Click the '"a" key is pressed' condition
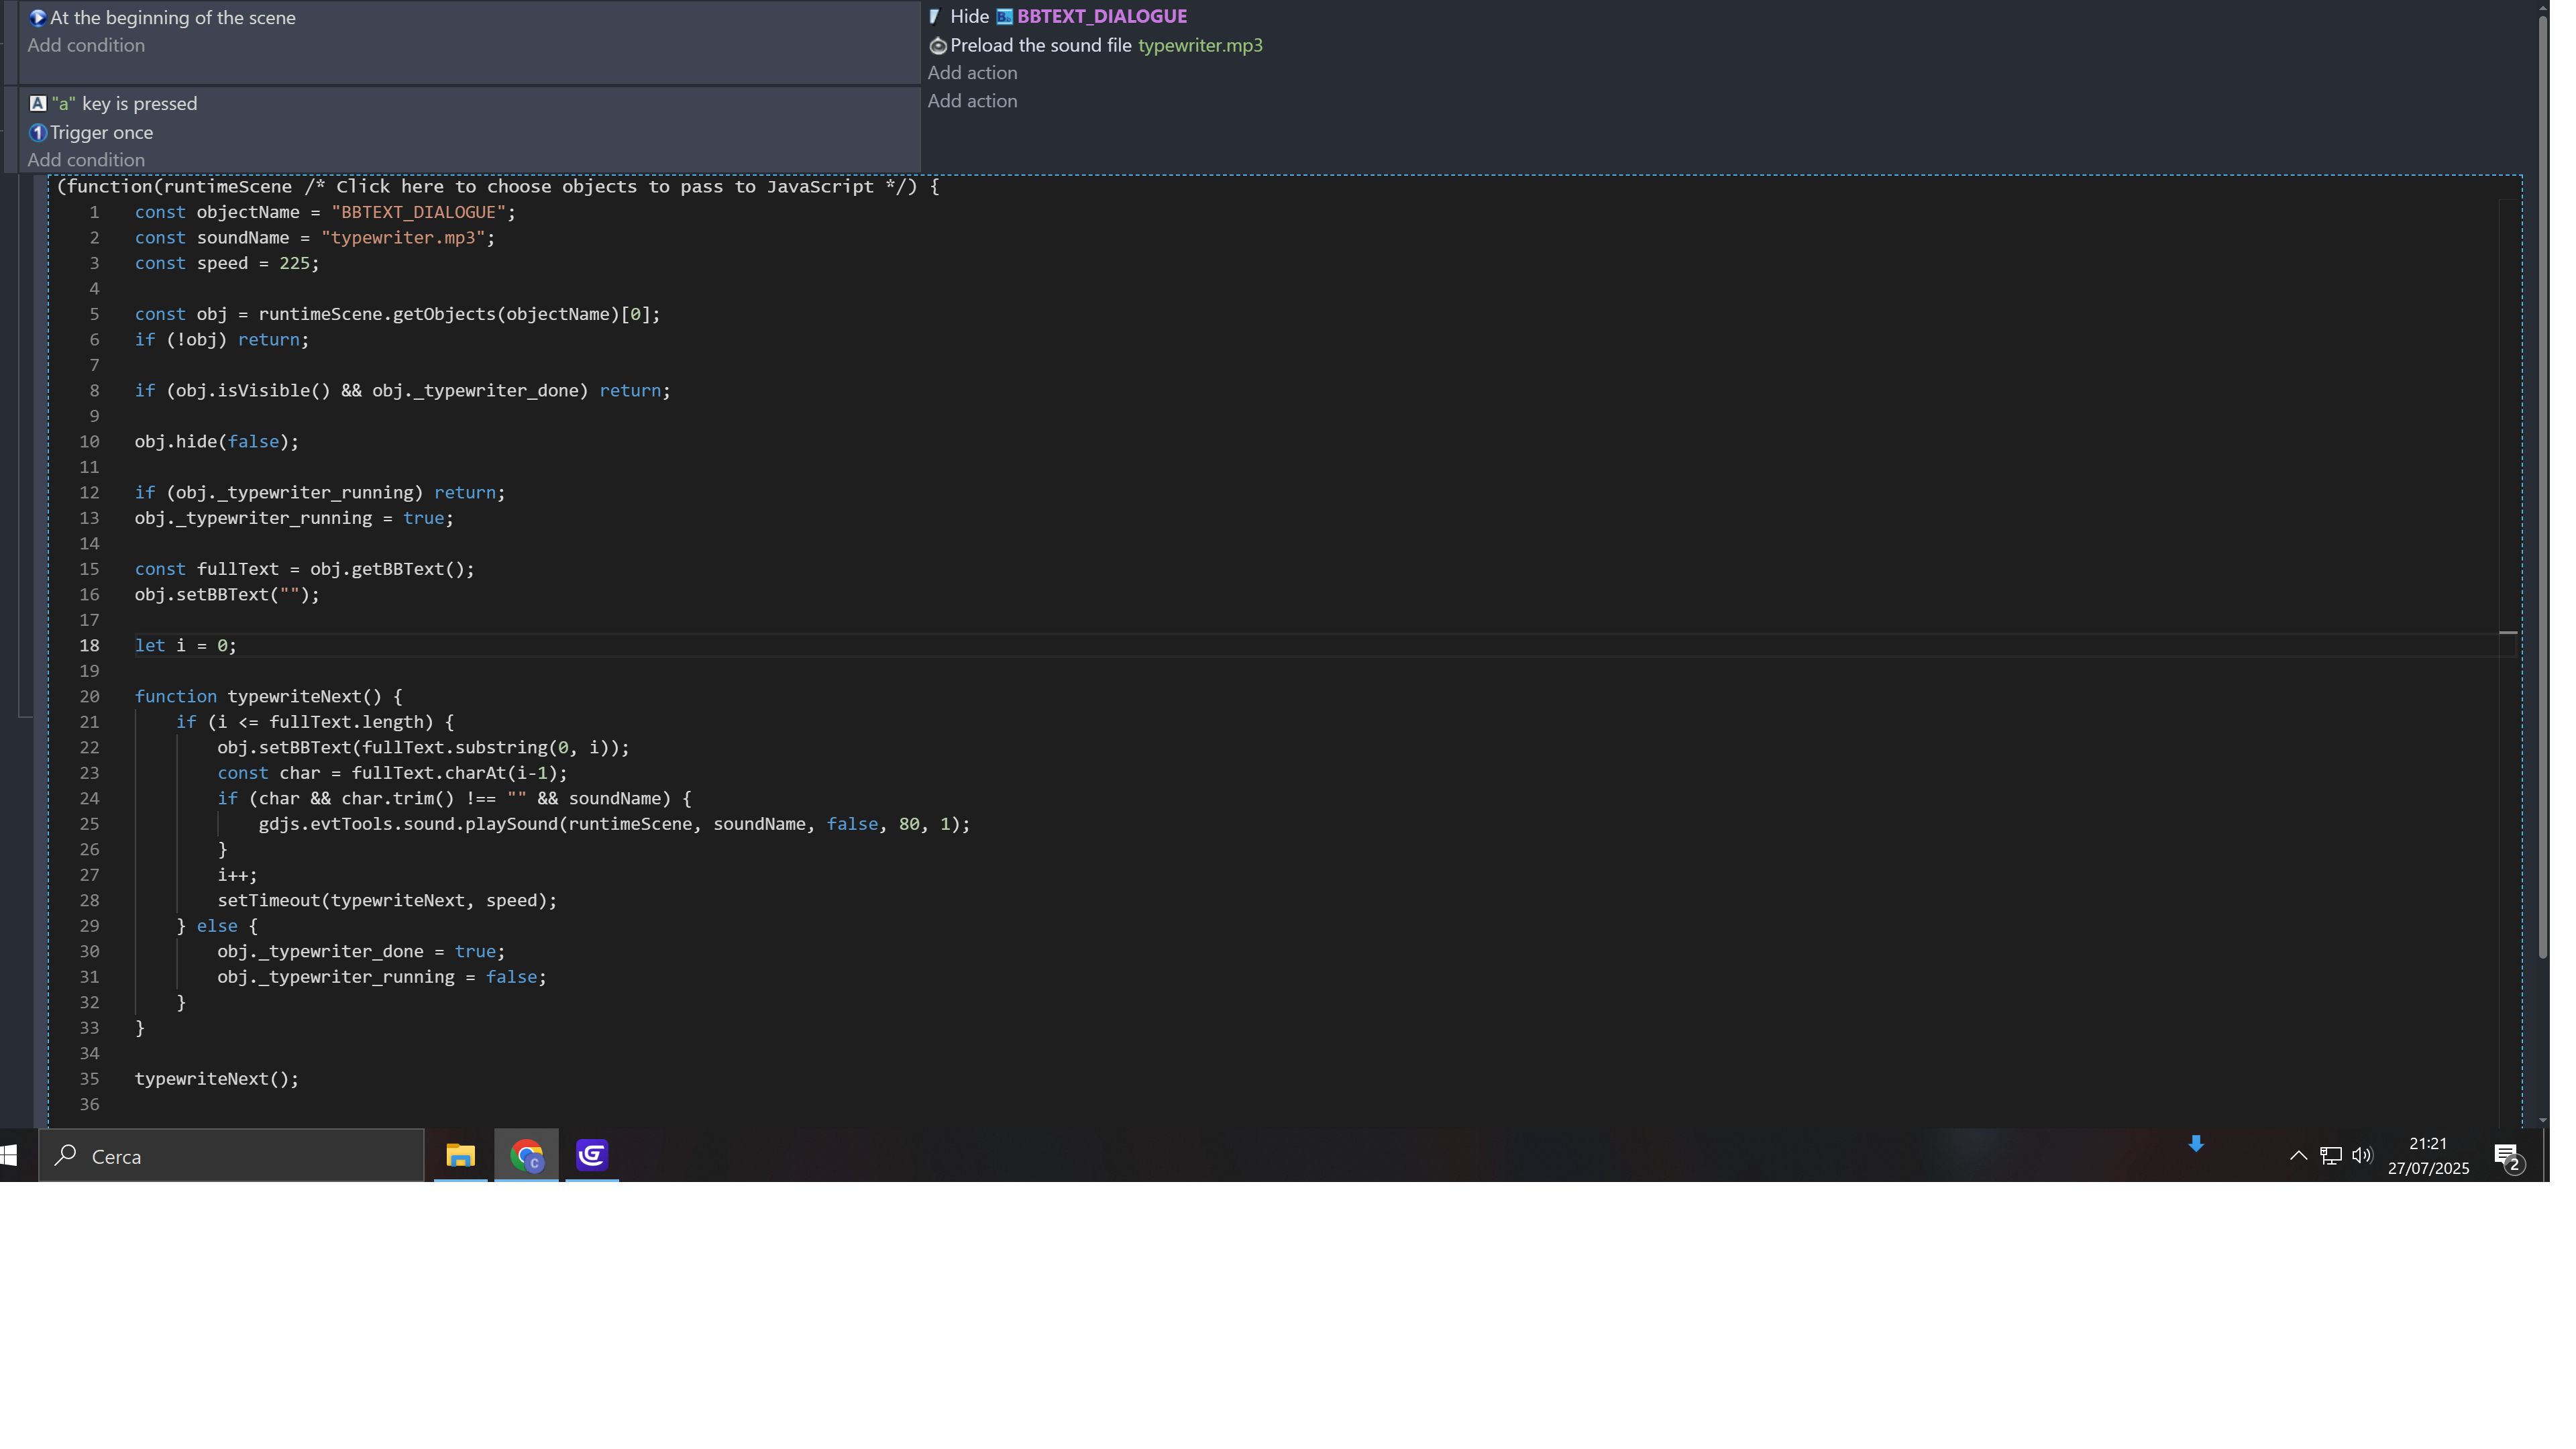Viewport: 2576px width, 1449px height. [125, 104]
